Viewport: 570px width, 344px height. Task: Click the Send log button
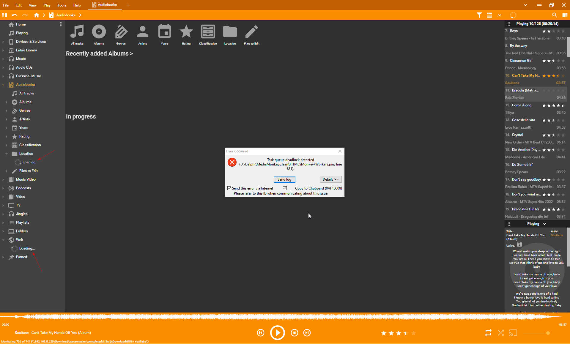(284, 179)
